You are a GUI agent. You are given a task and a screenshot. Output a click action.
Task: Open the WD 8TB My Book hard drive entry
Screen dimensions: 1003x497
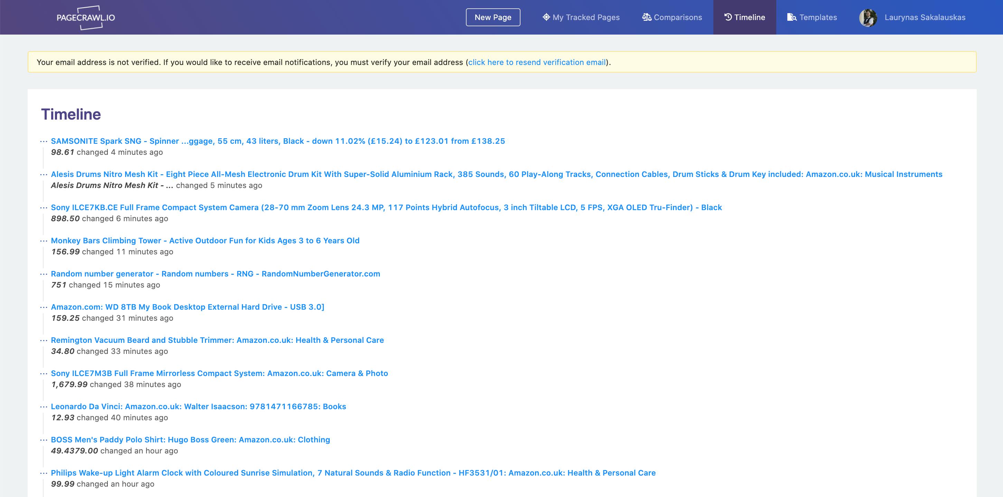(x=187, y=307)
